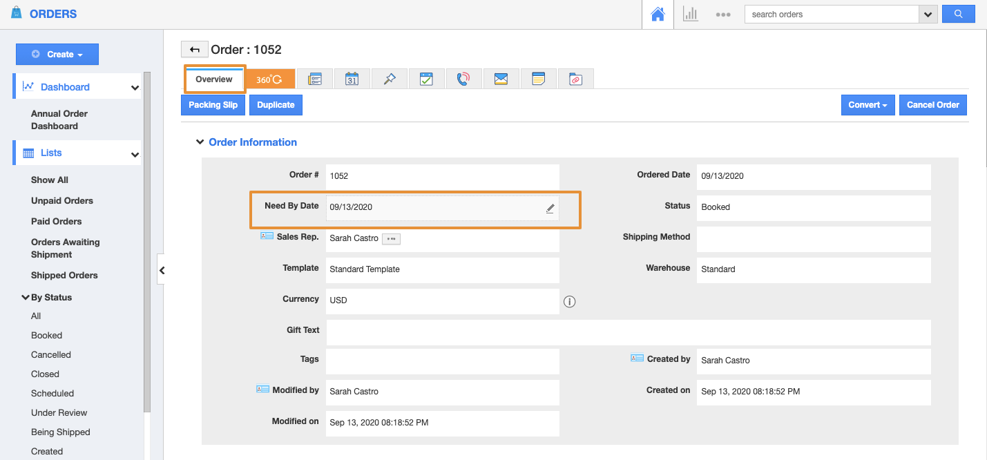Click the currency info icon

pyautogui.click(x=569, y=301)
